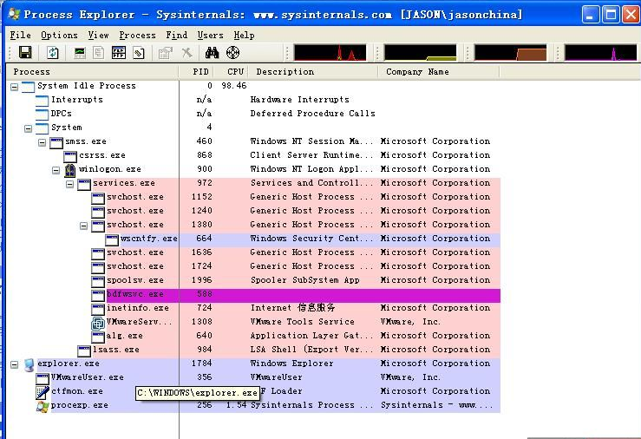Open the Process menu
641x439 pixels.
coord(137,36)
